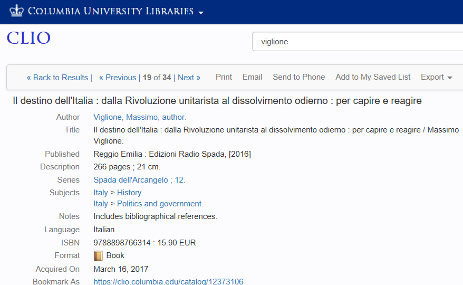Click the description 266 pages ; 21 cm.

(127, 167)
